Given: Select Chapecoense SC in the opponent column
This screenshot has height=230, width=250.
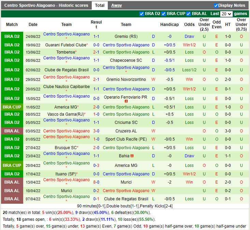Looking at the screenshot, I should (126, 60).
